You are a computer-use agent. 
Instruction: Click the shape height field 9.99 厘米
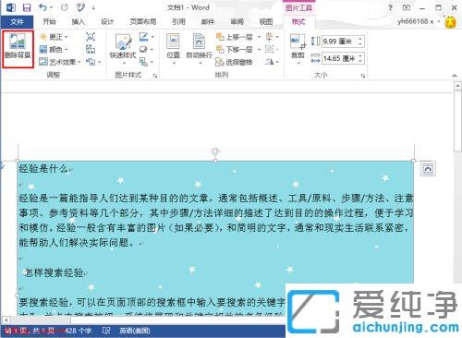[x=339, y=42]
